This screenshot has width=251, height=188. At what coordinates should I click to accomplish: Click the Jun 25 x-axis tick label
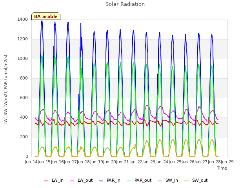point(175,162)
